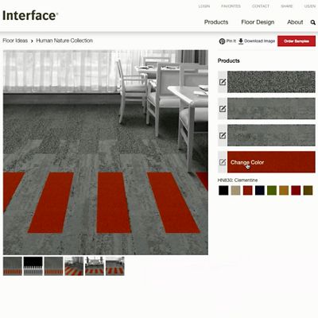Screen dimensions: 318x318
Task: Click the Order Samples button
Action: pos(297,41)
